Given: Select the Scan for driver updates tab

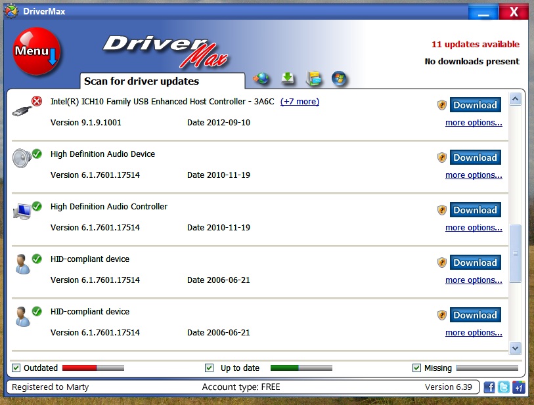Looking at the screenshot, I should [162, 81].
